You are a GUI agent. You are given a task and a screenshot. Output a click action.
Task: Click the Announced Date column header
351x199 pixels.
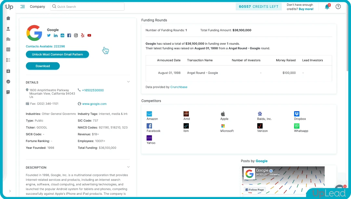coord(169,60)
